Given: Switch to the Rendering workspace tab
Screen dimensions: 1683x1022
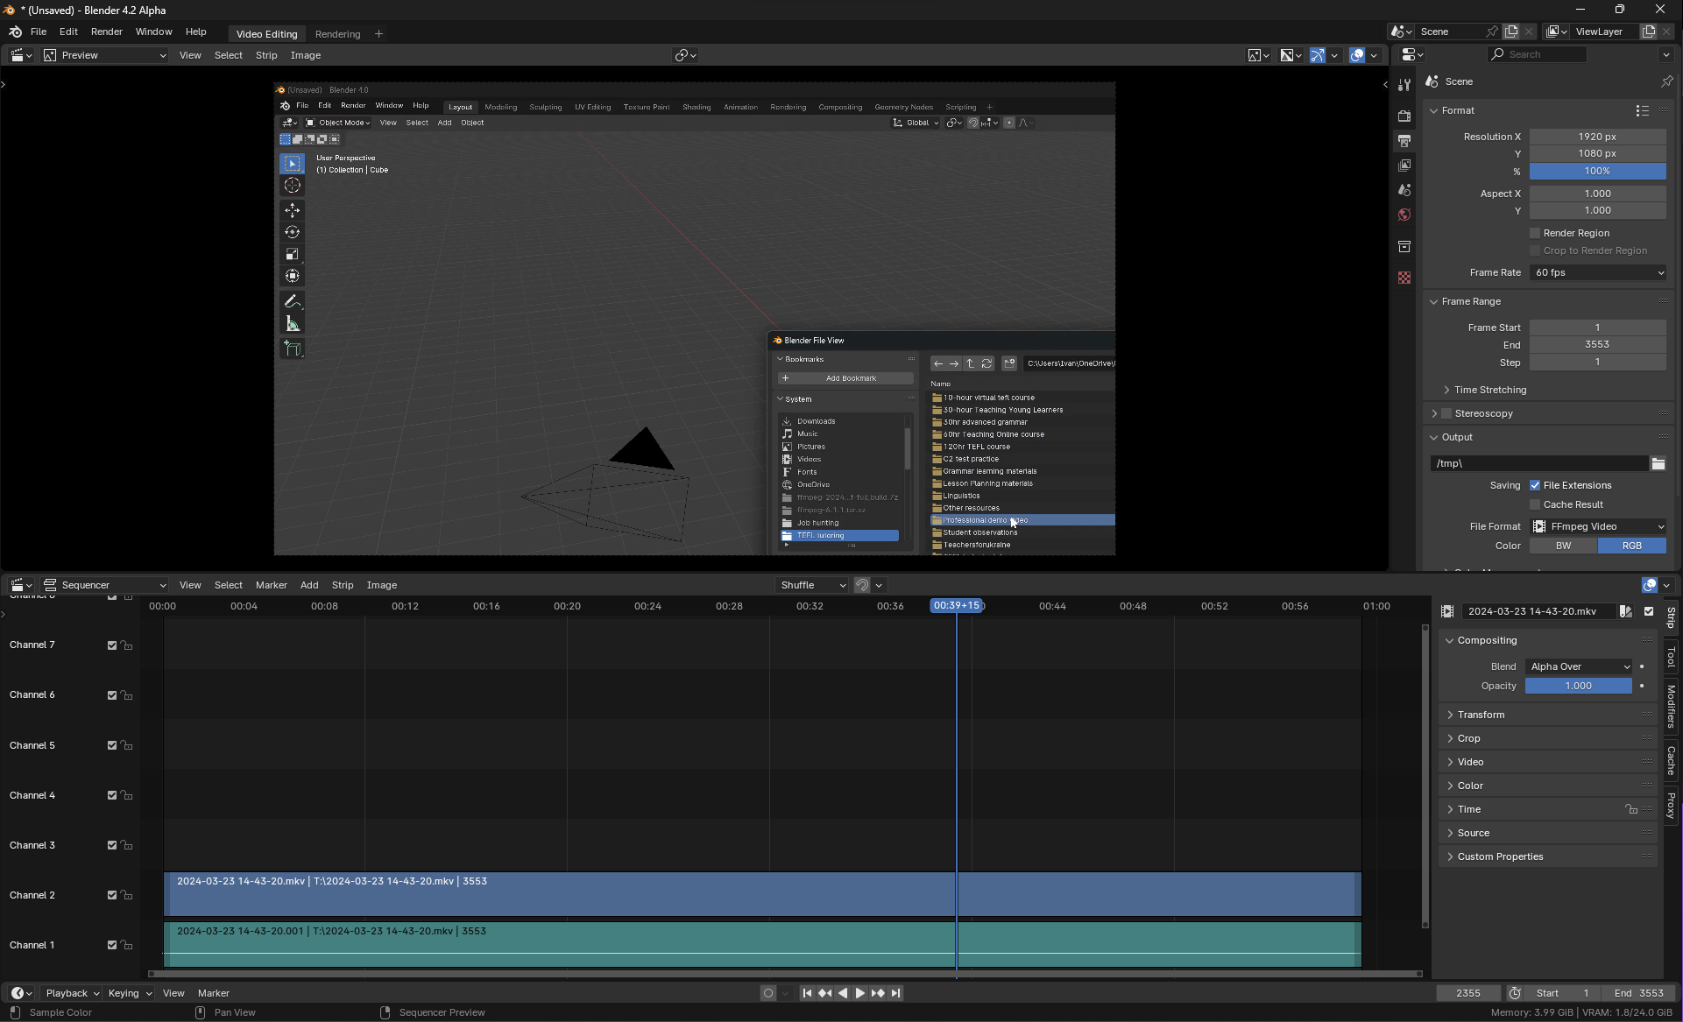Looking at the screenshot, I should (x=337, y=34).
